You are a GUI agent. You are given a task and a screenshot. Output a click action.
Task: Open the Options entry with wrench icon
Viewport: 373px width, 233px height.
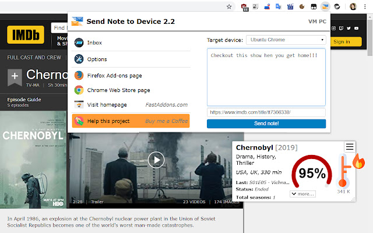coord(97,59)
